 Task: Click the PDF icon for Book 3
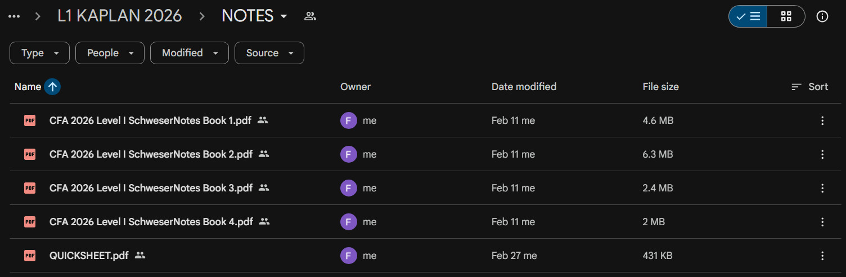tap(30, 187)
